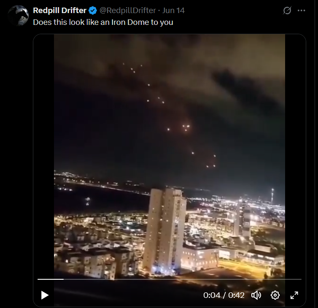Open the Redpill Drifter display name link
318x308 pixels.
[x=59, y=11]
